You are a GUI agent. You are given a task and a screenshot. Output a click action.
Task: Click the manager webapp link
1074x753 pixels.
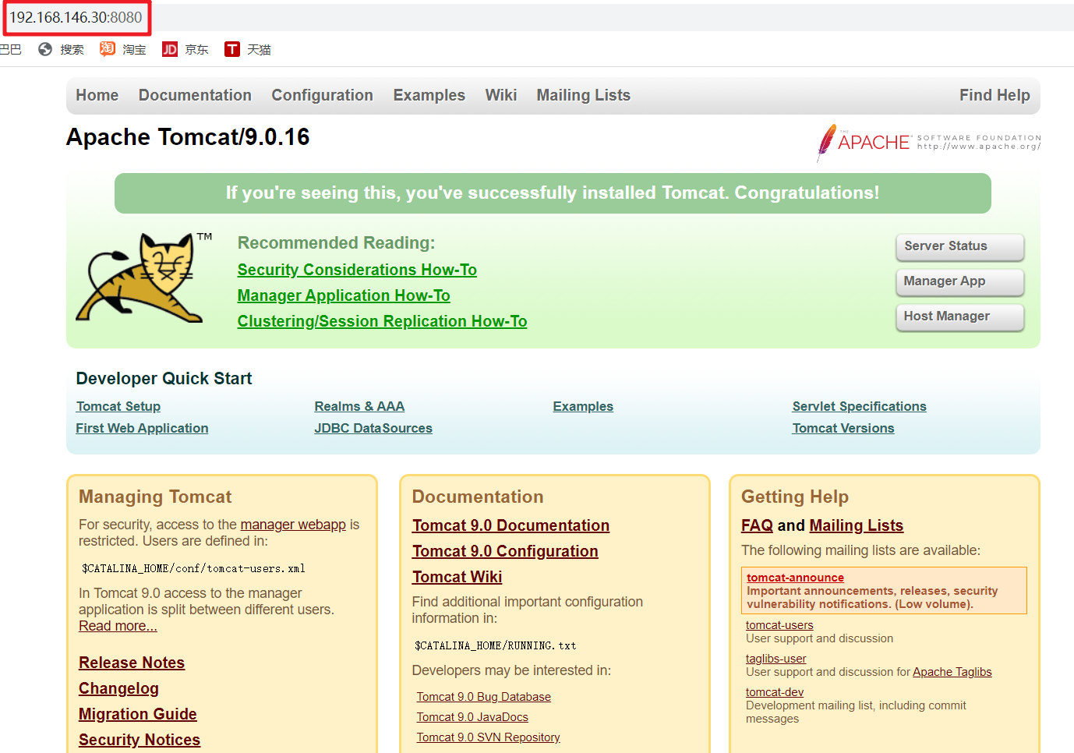(293, 525)
